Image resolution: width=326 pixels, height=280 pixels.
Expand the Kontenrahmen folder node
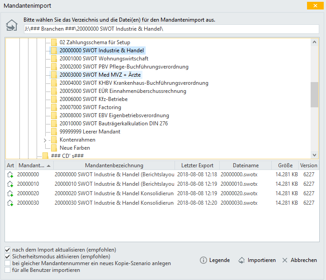tap(45, 140)
